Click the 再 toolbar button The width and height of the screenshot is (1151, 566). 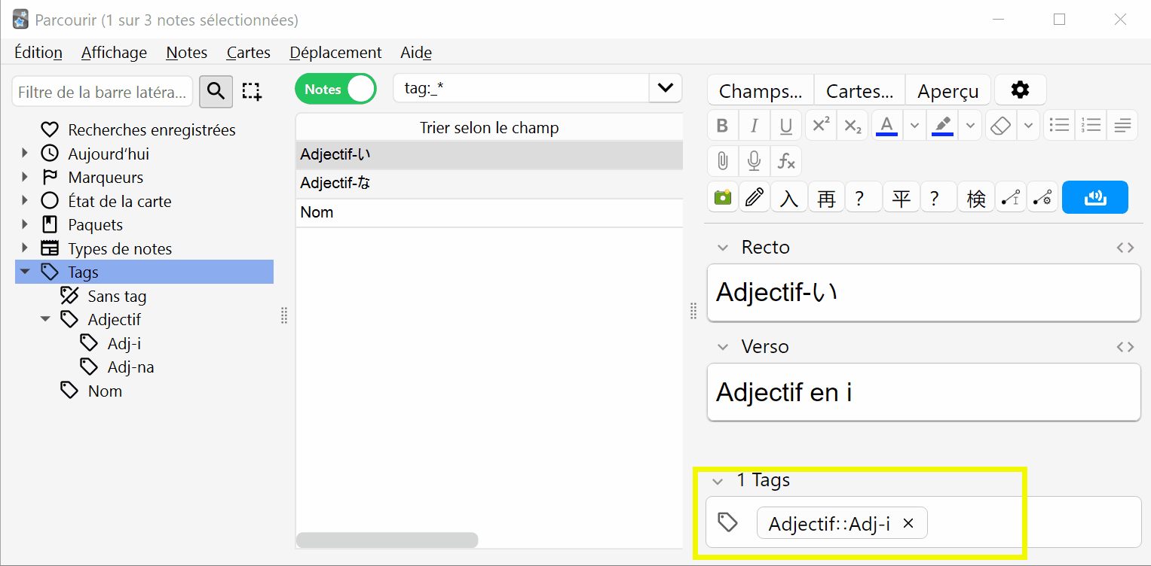pos(826,197)
